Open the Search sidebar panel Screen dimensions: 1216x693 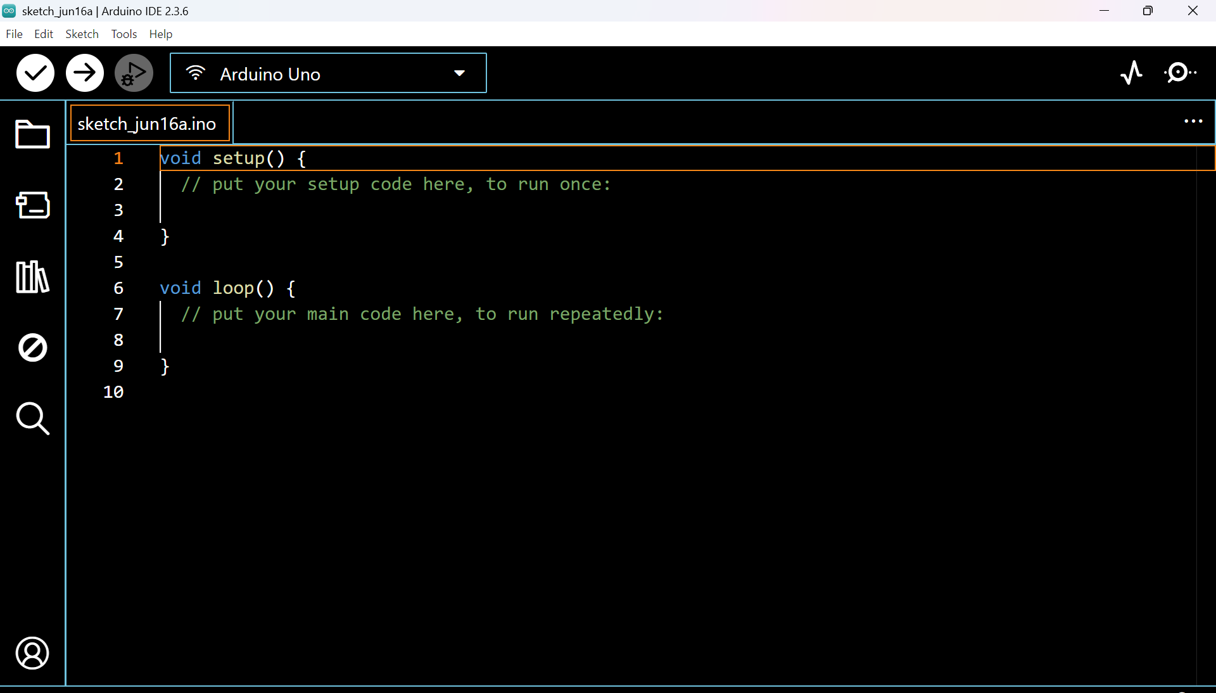click(32, 419)
